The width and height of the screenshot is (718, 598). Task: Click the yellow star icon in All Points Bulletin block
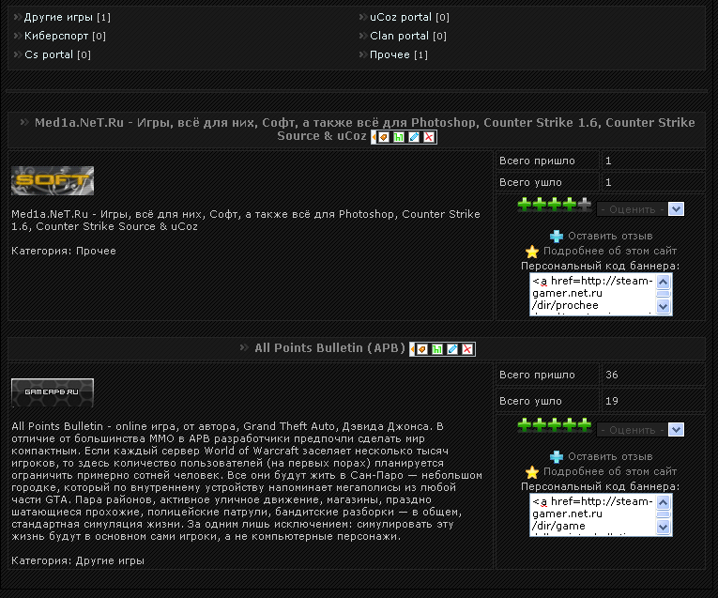click(x=532, y=472)
